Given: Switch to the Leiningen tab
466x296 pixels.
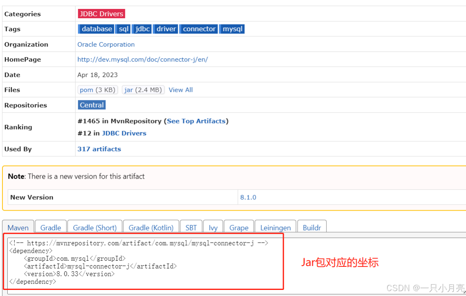Looking at the screenshot, I should pyautogui.click(x=276, y=227).
